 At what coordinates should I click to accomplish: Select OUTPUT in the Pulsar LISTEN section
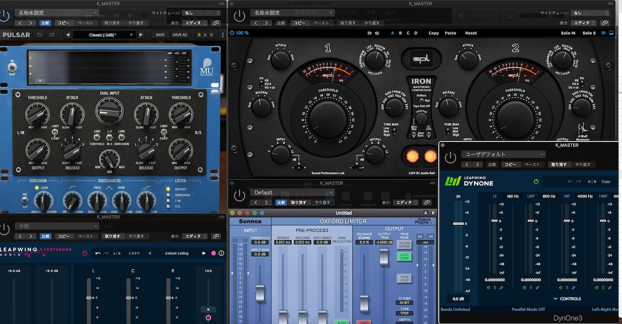pyautogui.click(x=168, y=189)
